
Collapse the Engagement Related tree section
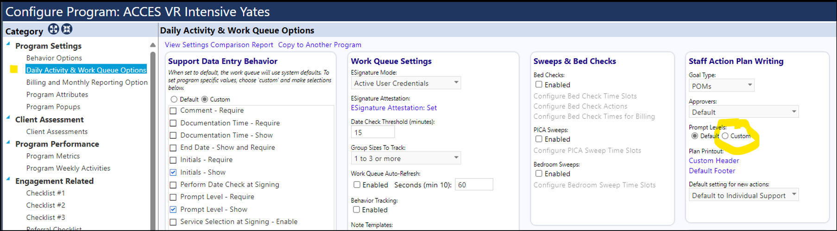tap(8, 179)
